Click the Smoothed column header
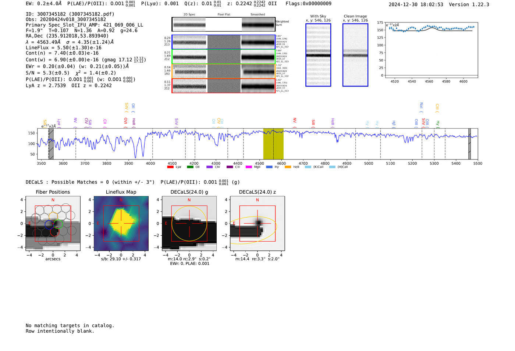Image resolution: width=515 pixels, height=351 pixels. click(x=258, y=15)
